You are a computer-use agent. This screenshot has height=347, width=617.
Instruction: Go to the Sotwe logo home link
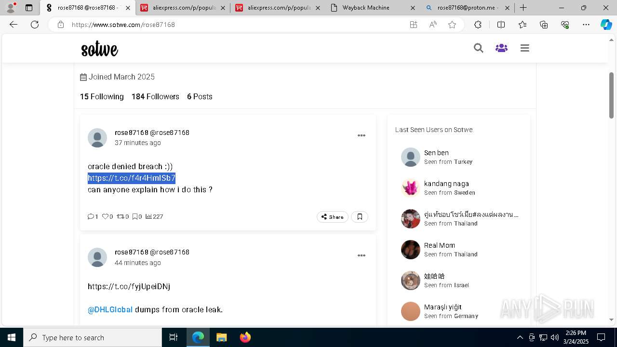tap(99, 49)
